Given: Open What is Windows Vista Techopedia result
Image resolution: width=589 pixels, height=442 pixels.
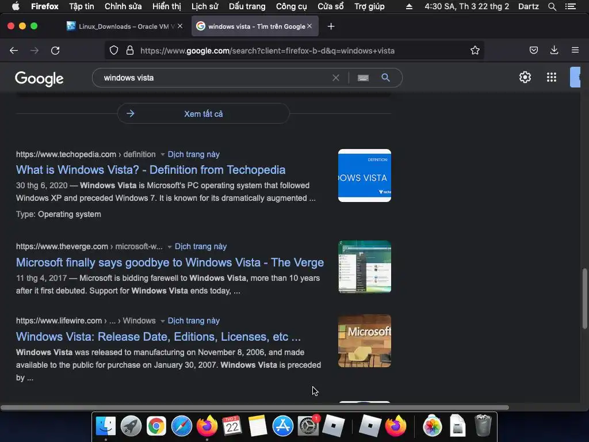Looking at the screenshot, I should [x=151, y=170].
